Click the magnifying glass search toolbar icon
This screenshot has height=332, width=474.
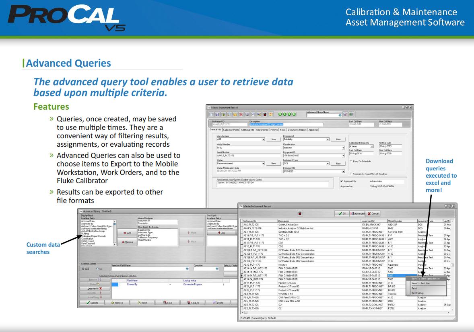tap(229, 114)
